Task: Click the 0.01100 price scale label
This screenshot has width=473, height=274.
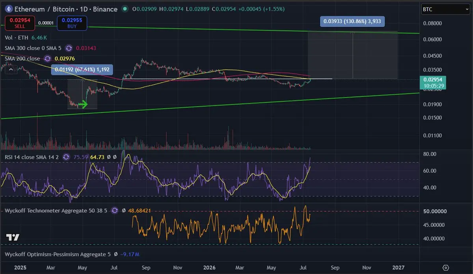Action: [x=433, y=135]
